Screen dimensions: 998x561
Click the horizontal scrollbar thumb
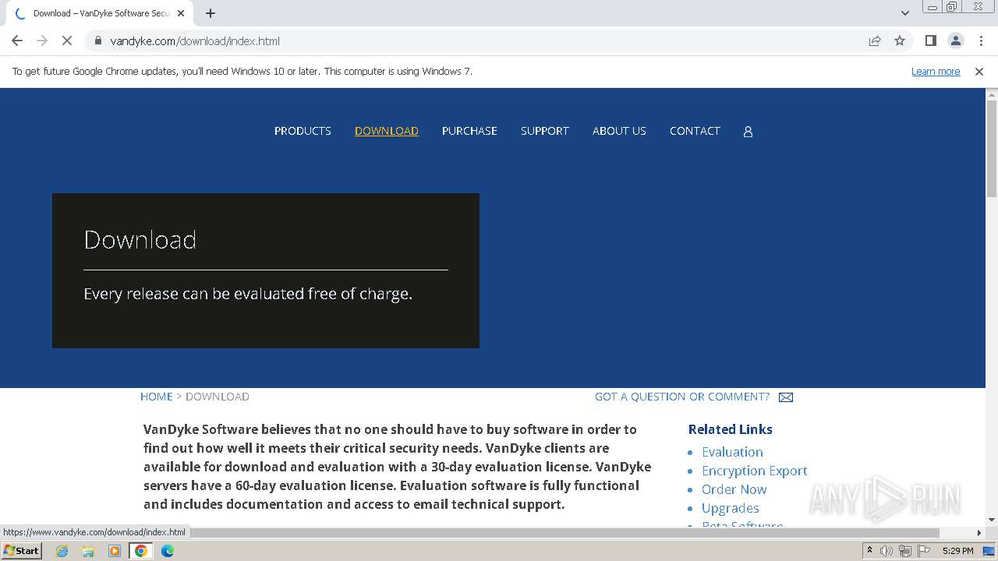[564, 533]
